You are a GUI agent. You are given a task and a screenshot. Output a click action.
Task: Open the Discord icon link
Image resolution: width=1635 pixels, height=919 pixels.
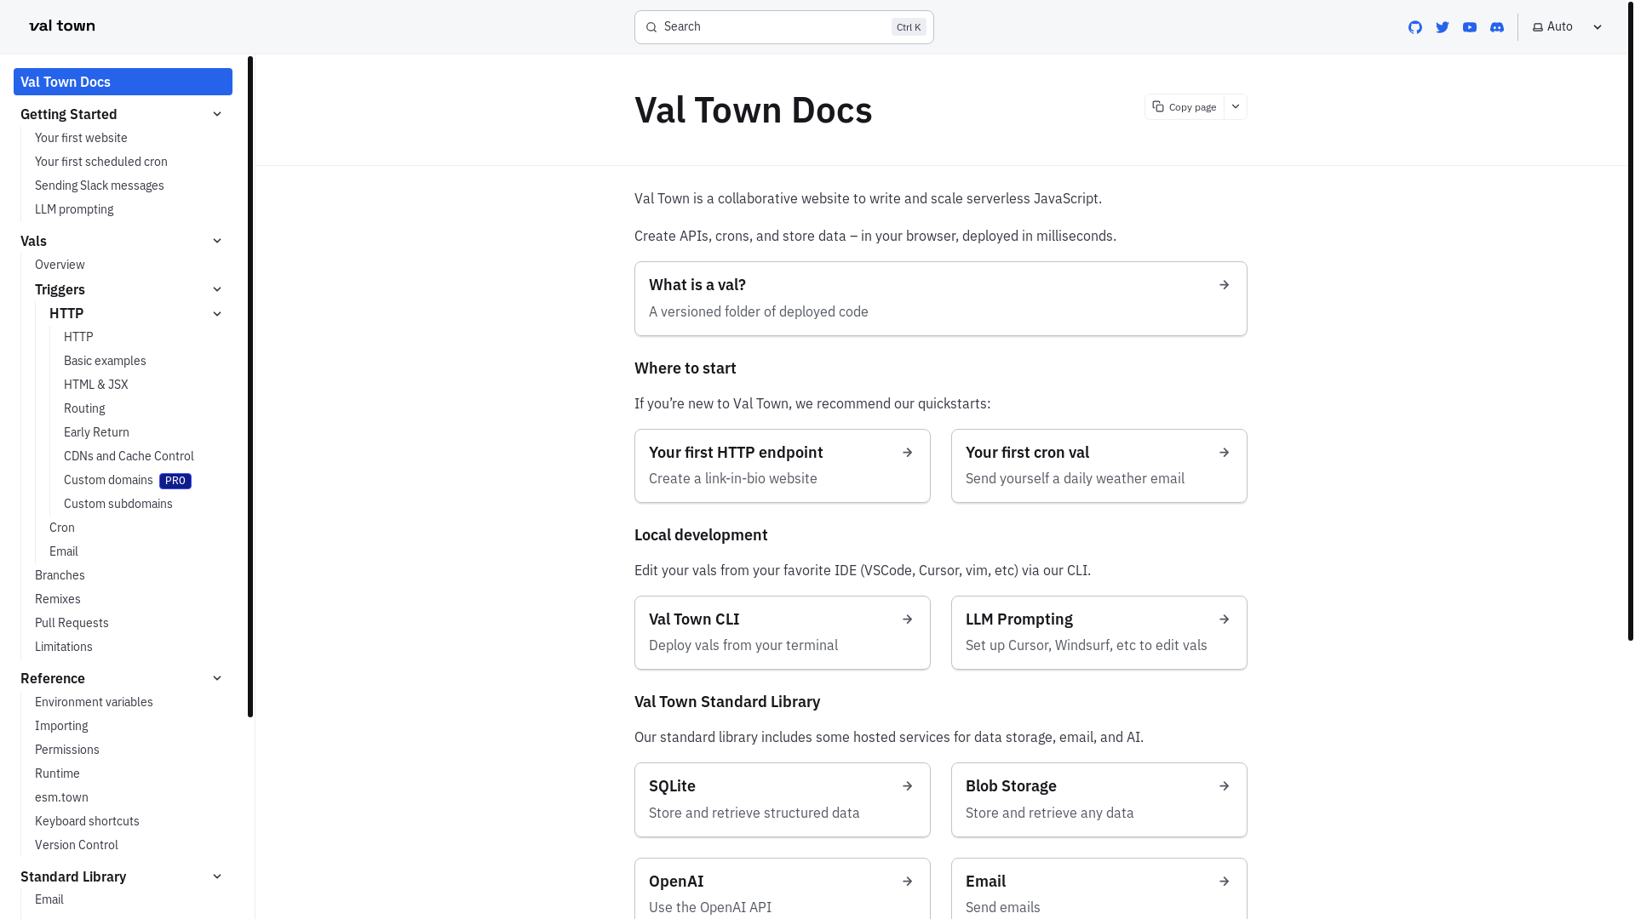point(1497,27)
